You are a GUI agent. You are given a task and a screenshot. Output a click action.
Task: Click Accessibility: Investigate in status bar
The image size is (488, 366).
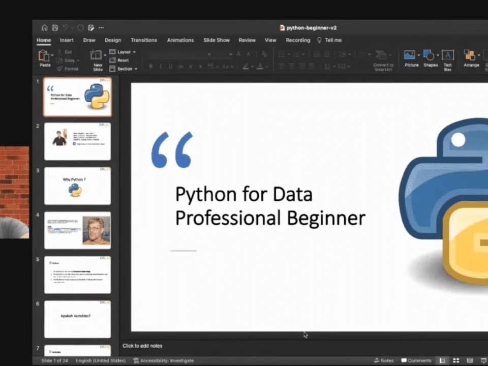(x=164, y=360)
